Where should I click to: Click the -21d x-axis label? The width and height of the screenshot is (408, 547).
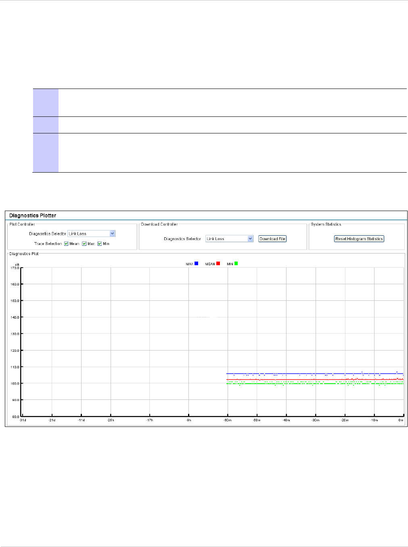coord(52,420)
